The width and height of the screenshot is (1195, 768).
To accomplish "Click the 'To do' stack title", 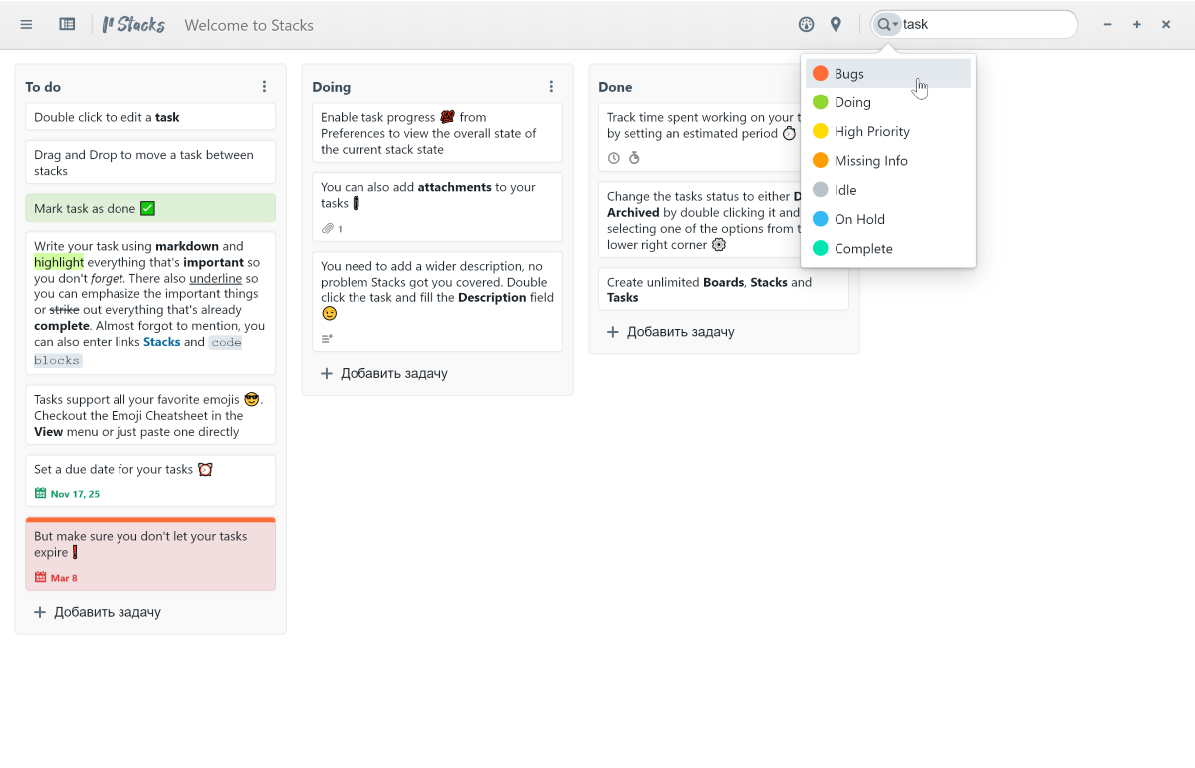I will pos(43,87).
